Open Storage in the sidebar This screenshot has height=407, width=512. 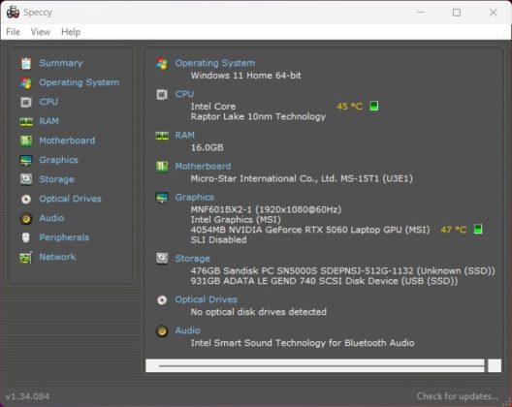pyautogui.click(x=57, y=179)
